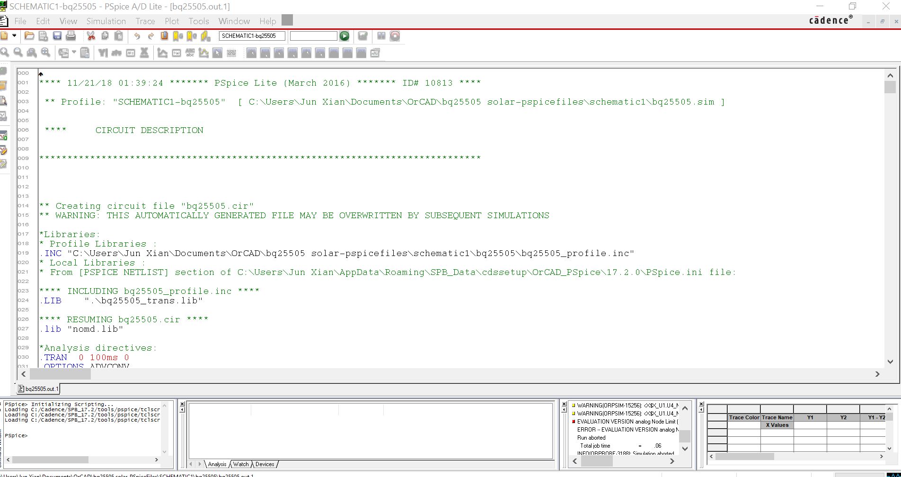Click the Trace Name column header
Image resolution: width=901 pixels, height=477 pixels.
[777, 417]
